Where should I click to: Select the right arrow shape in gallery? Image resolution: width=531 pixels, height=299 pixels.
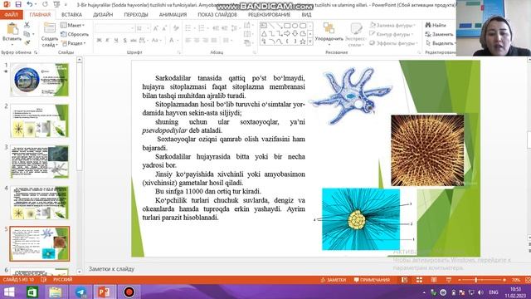coord(287,33)
